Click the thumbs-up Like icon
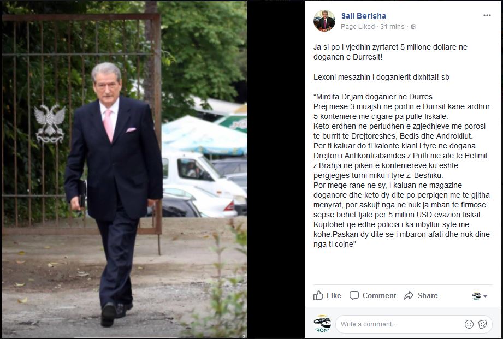503x339 pixels. point(318,295)
